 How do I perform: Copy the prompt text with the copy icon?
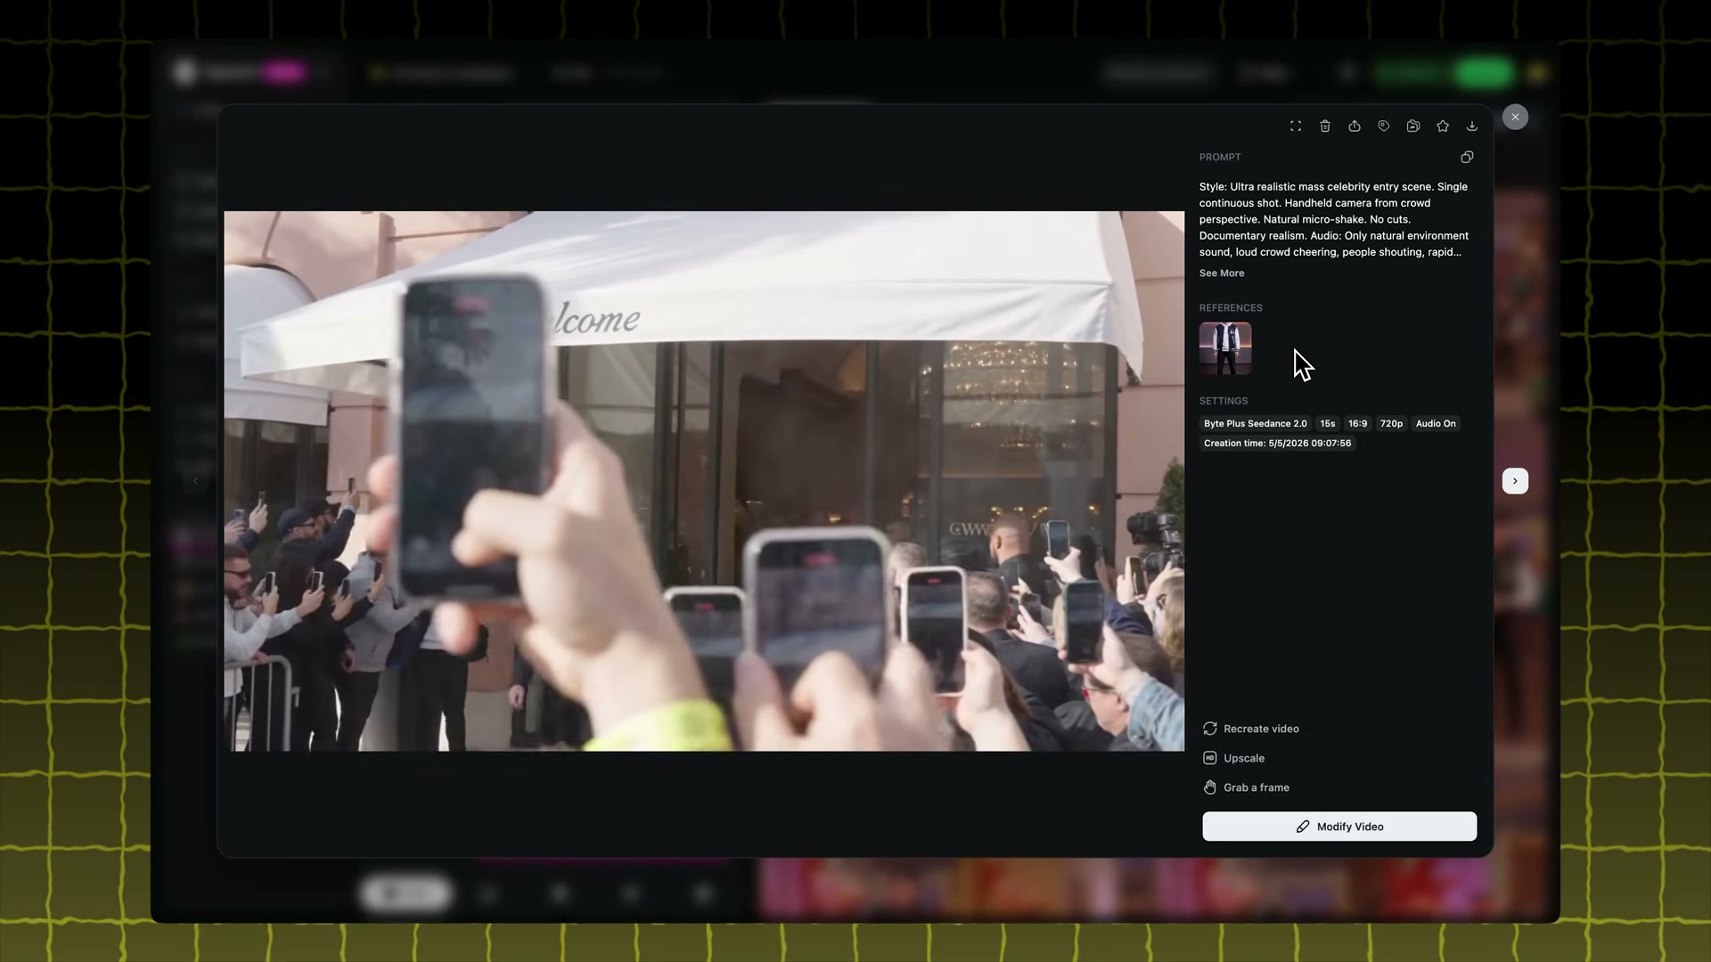click(x=1467, y=158)
